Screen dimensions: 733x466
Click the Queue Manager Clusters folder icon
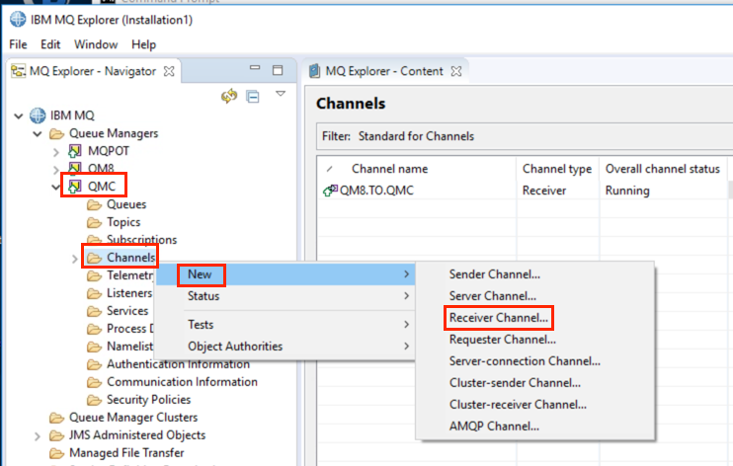56,418
